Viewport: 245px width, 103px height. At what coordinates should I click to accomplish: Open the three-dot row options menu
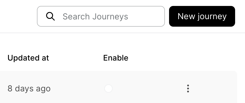tap(188, 89)
